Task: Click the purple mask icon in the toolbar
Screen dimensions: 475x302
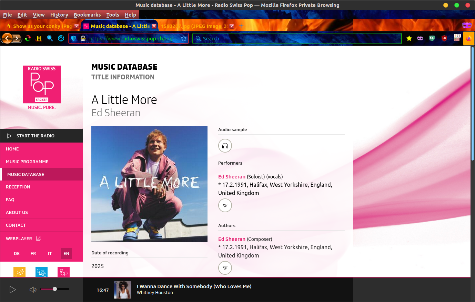Action: (420, 38)
